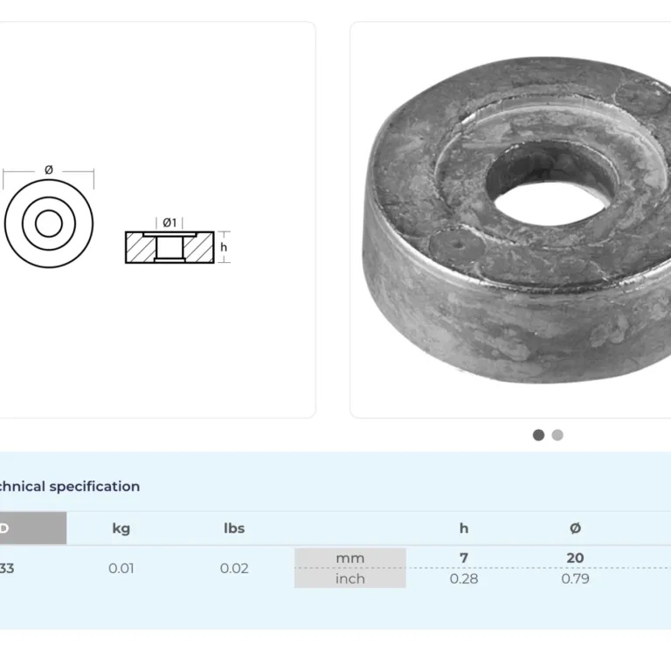Viewport: 671px width, 671px height.
Task: Click the first carousel dot indicator
Action: click(x=538, y=435)
